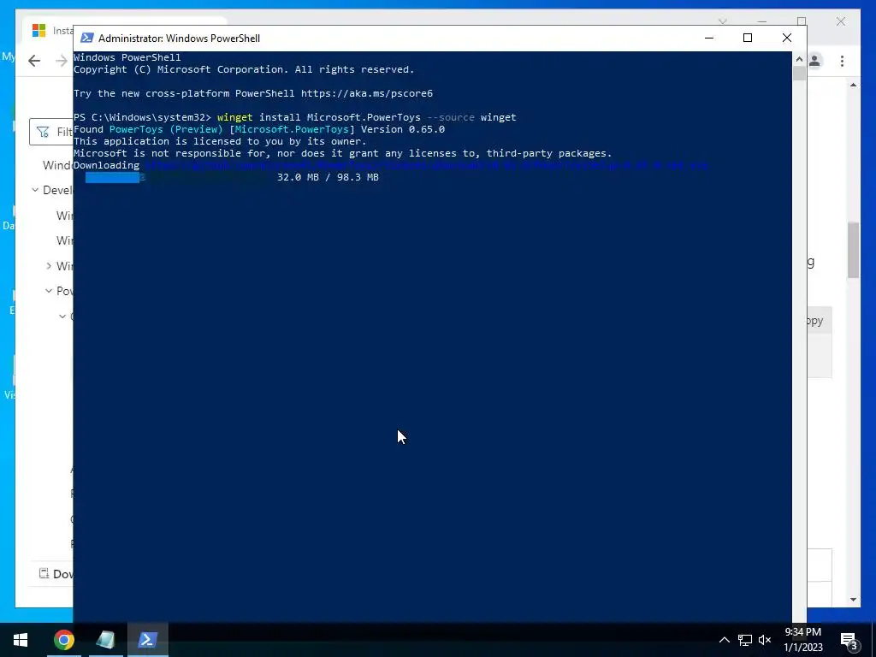Click the '32.0 MB / 98.3 MB' progress text
Image resolution: width=876 pixels, height=657 pixels.
pyautogui.click(x=328, y=177)
